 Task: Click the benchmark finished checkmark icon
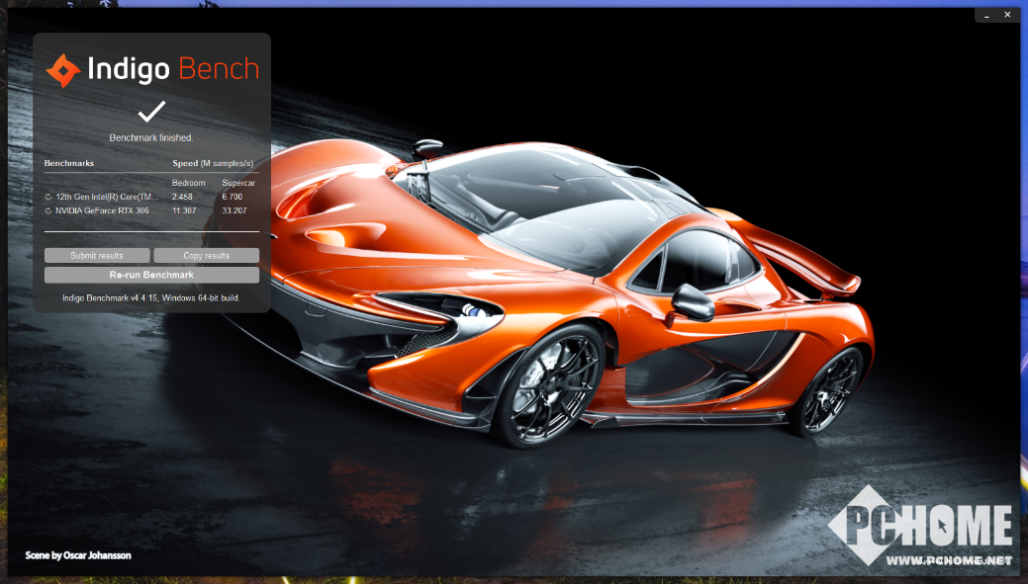click(151, 112)
